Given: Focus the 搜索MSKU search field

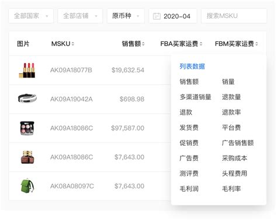Looking at the screenshot, I should [x=234, y=16].
